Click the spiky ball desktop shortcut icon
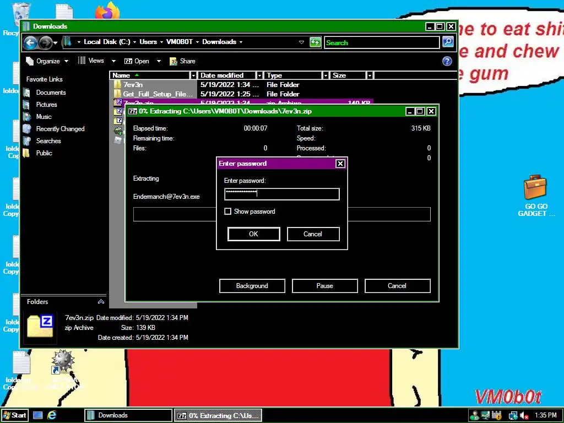The width and height of the screenshot is (564, 423). pyautogui.click(x=63, y=360)
